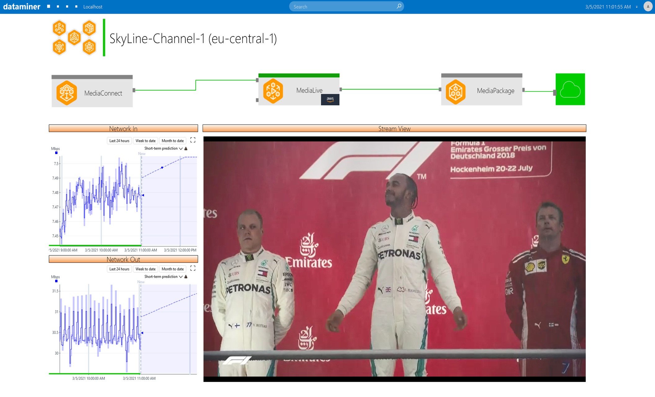Click the MediaLive service icon
Screen dimensions: 655x397
pos(273,91)
